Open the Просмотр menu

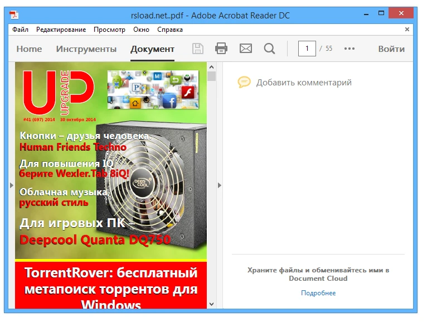point(110,29)
